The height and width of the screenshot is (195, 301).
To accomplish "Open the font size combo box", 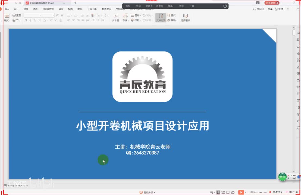I will click(48, 15).
